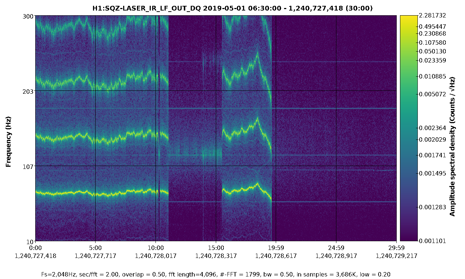Click GPS time label 1,240,729,217
Viewport: 465px width, 279px height.
pos(396,256)
